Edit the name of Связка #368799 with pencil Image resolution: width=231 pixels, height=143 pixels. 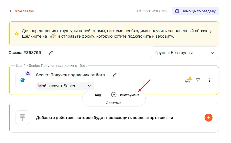(x=51, y=53)
